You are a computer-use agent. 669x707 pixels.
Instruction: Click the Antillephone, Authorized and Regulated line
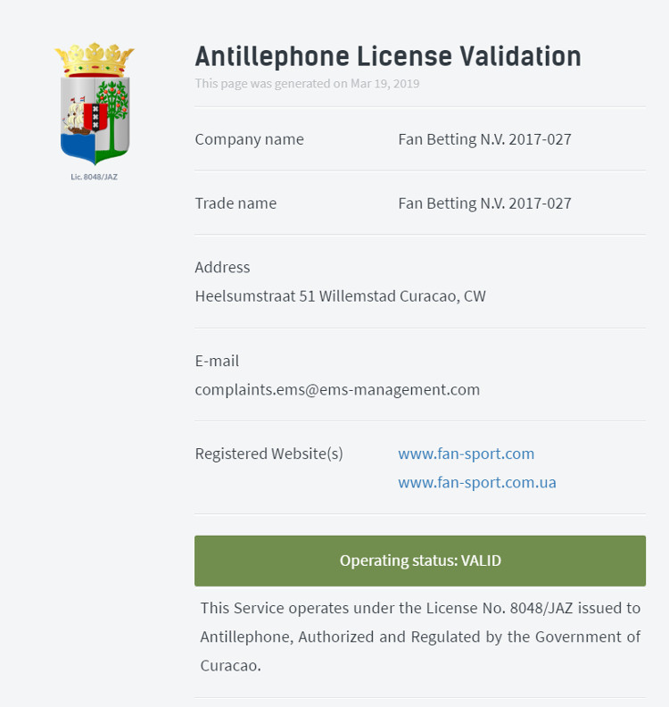click(x=420, y=637)
